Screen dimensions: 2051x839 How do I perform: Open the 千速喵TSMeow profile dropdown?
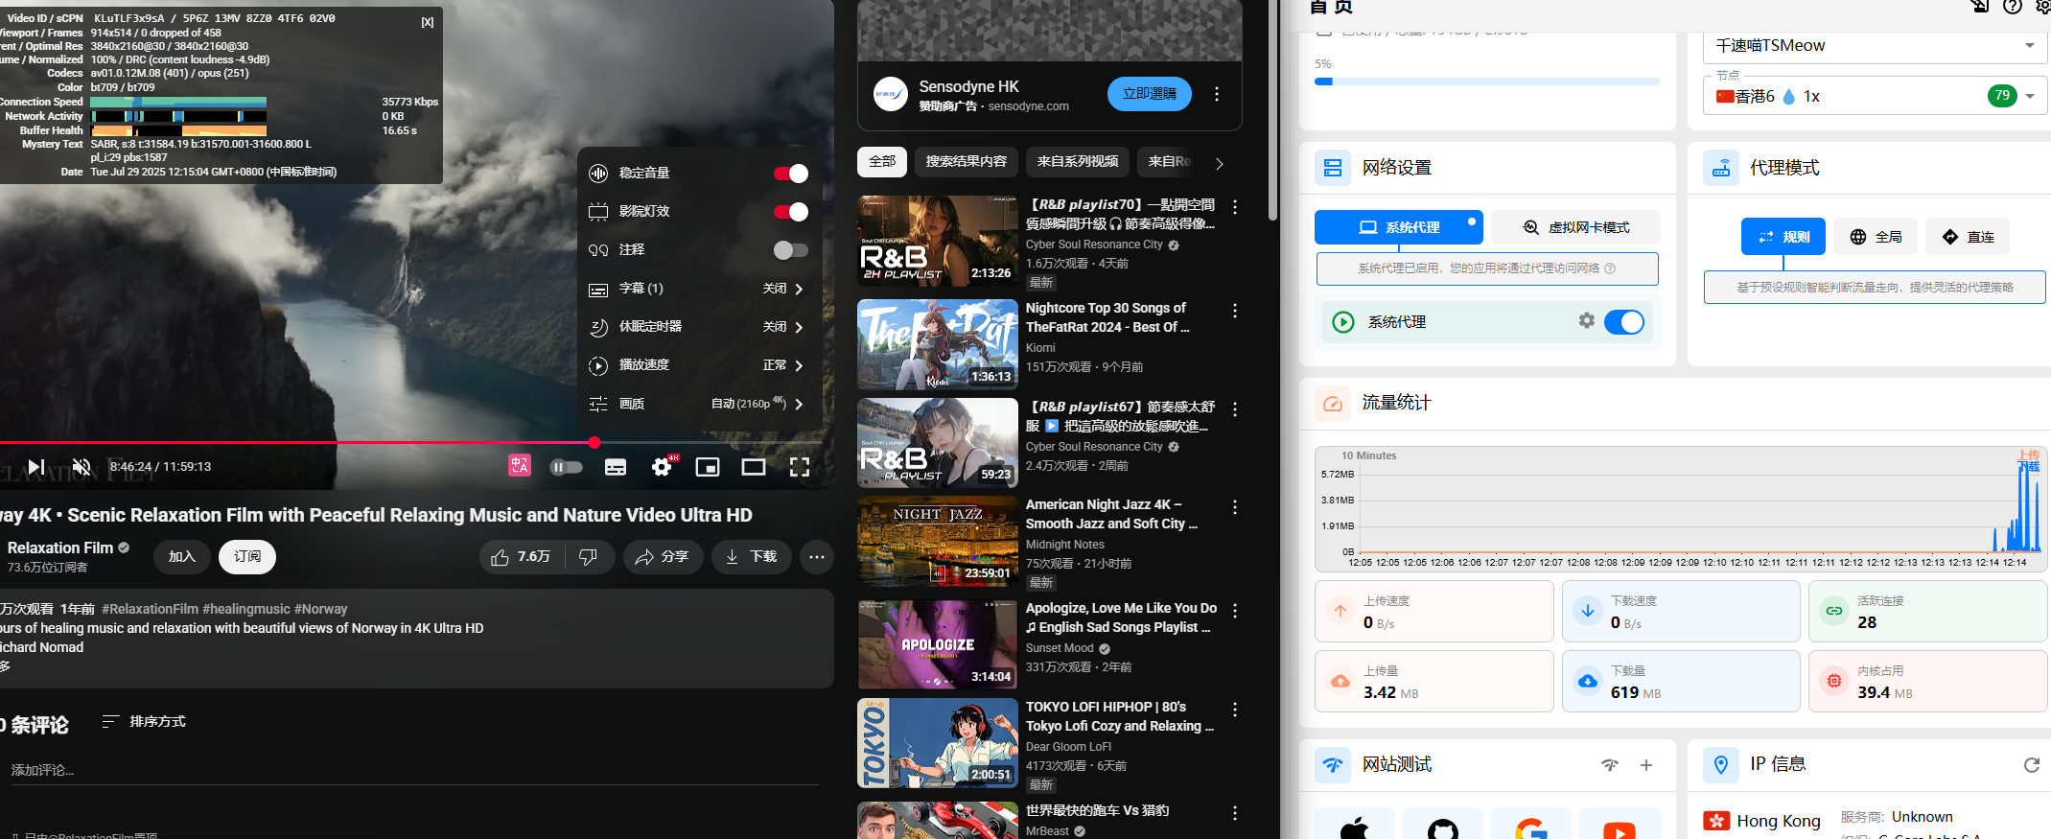click(x=1874, y=46)
